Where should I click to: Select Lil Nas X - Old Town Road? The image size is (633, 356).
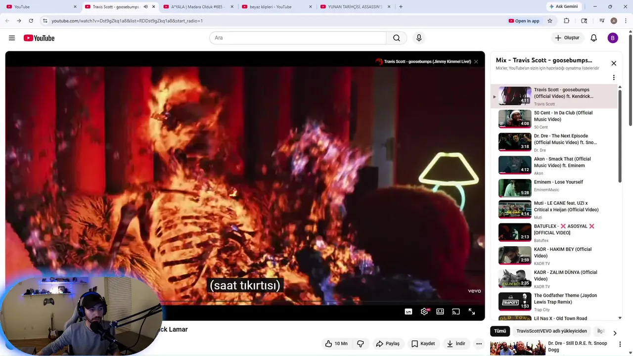point(554,318)
